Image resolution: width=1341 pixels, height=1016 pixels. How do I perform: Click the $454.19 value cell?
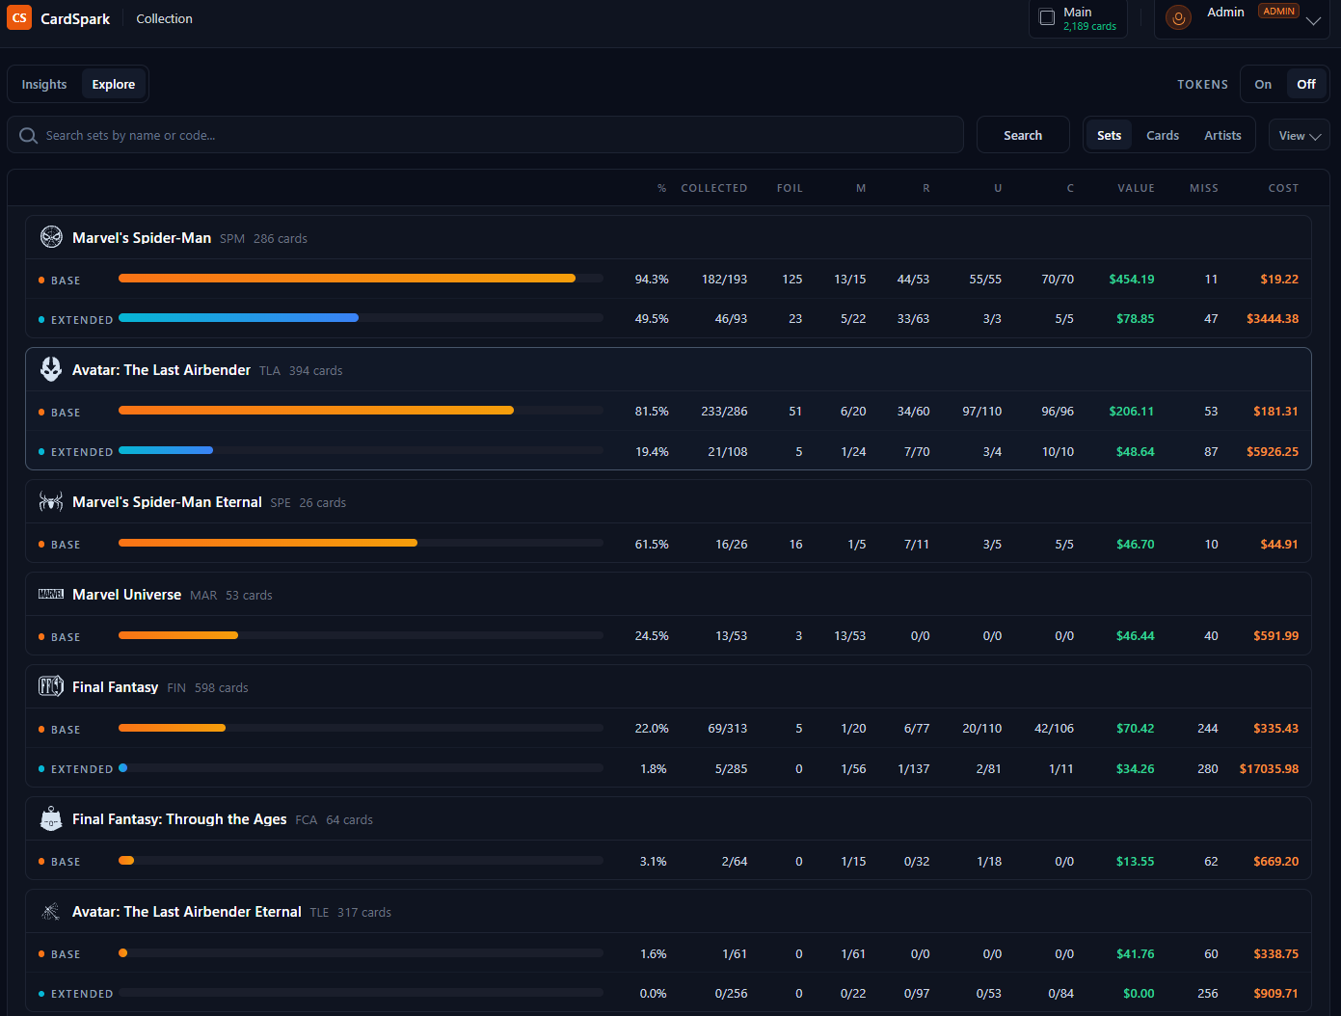point(1132,280)
